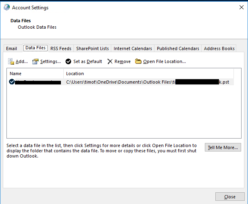Click the Set as Default checkmark icon
Image resolution: width=248 pixels, height=204 pixels.
(68, 61)
